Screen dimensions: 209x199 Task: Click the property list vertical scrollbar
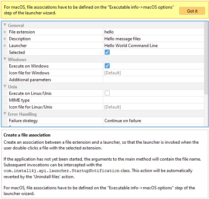click(x=206, y=58)
